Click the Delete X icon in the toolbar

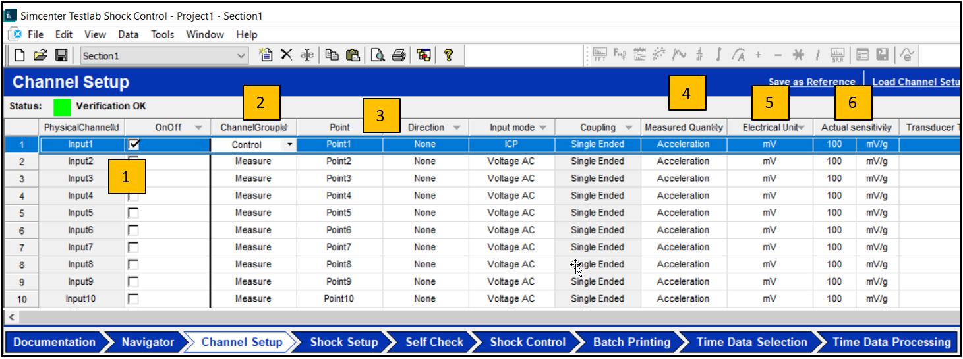pos(286,56)
